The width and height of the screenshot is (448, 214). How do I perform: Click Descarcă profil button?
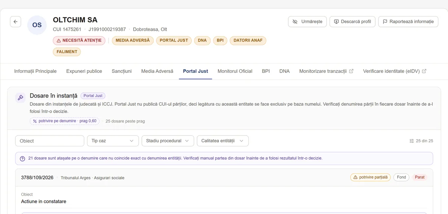[352, 22]
